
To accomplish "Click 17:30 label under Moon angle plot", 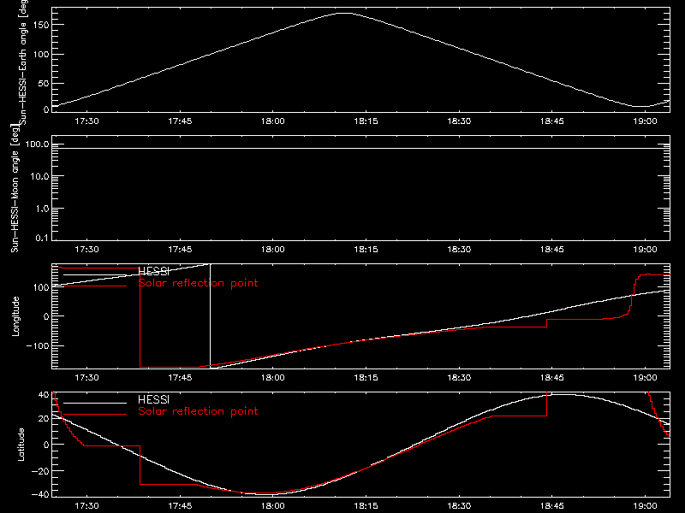I will (x=87, y=250).
